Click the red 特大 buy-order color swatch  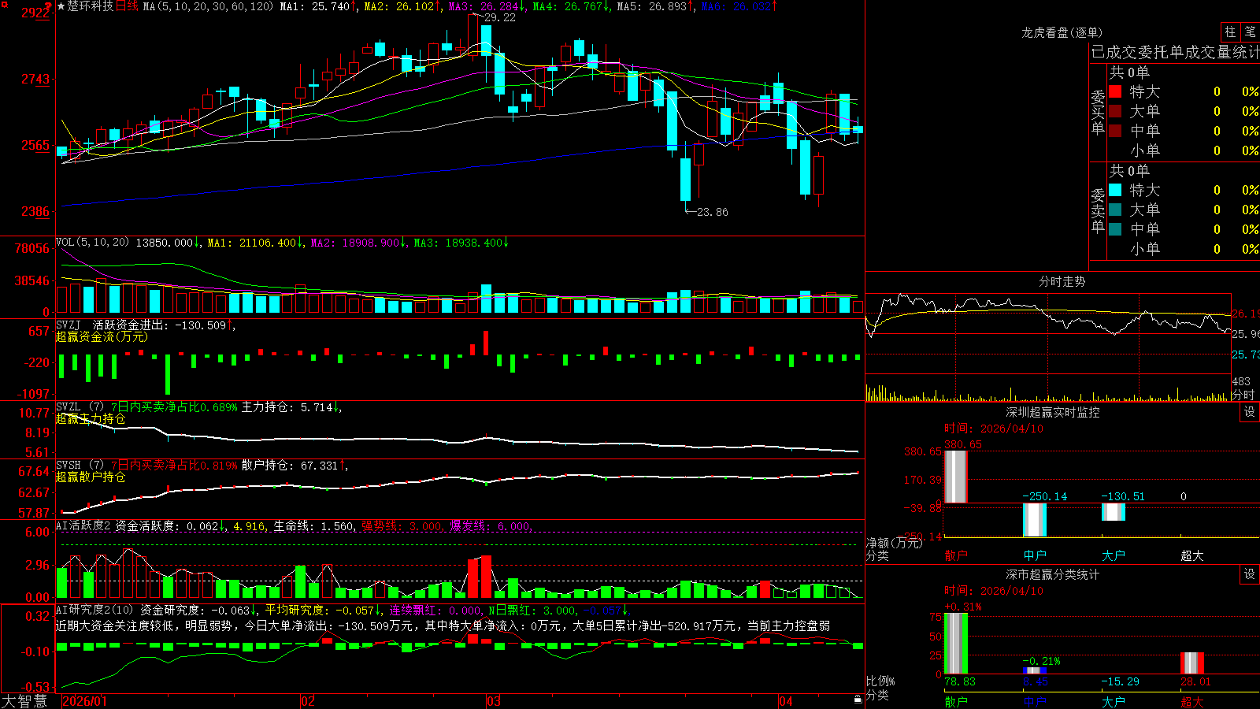click(x=1115, y=91)
